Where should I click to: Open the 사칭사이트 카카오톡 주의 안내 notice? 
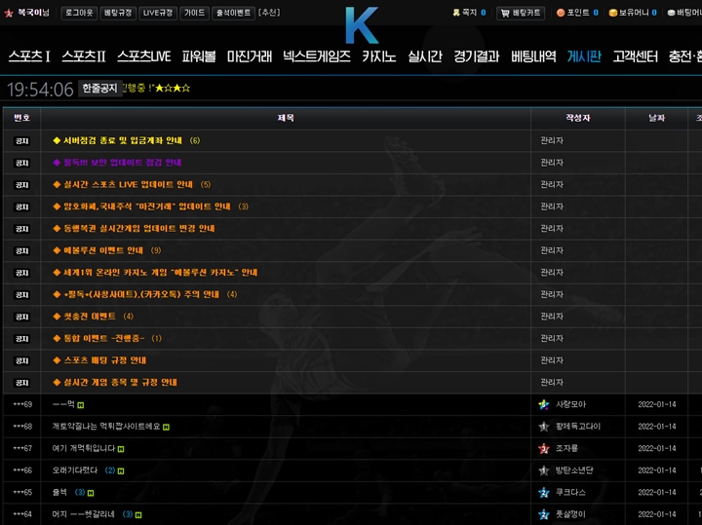coord(141,294)
